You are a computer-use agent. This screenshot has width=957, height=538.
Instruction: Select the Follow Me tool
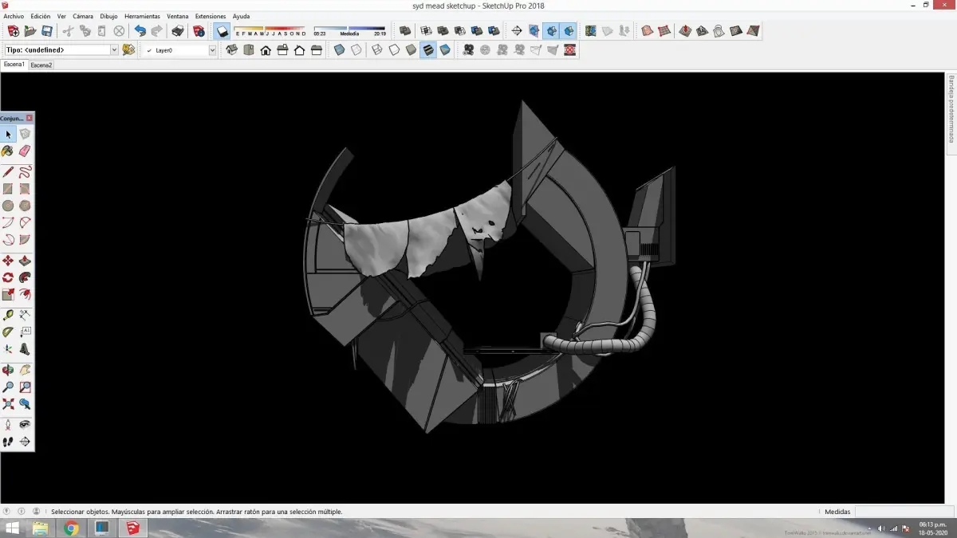click(25, 277)
